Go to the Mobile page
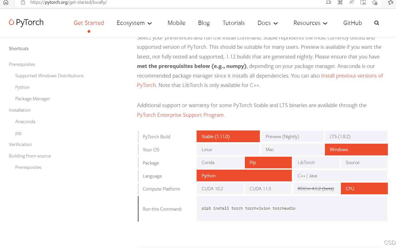 pos(176,23)
